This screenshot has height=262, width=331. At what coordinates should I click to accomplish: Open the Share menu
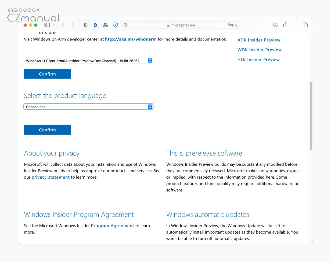coord(285,25)
